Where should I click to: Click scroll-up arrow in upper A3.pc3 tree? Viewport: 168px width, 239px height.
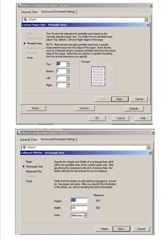coord(146,20)
